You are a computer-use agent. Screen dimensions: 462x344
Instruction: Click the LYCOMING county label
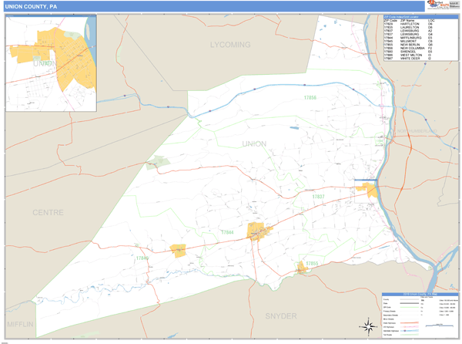(230, 45)
